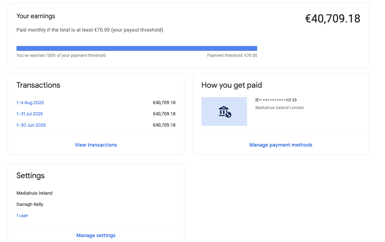
Task: Click the Aug 2025 transaction amount
Action: coord(164,103)
